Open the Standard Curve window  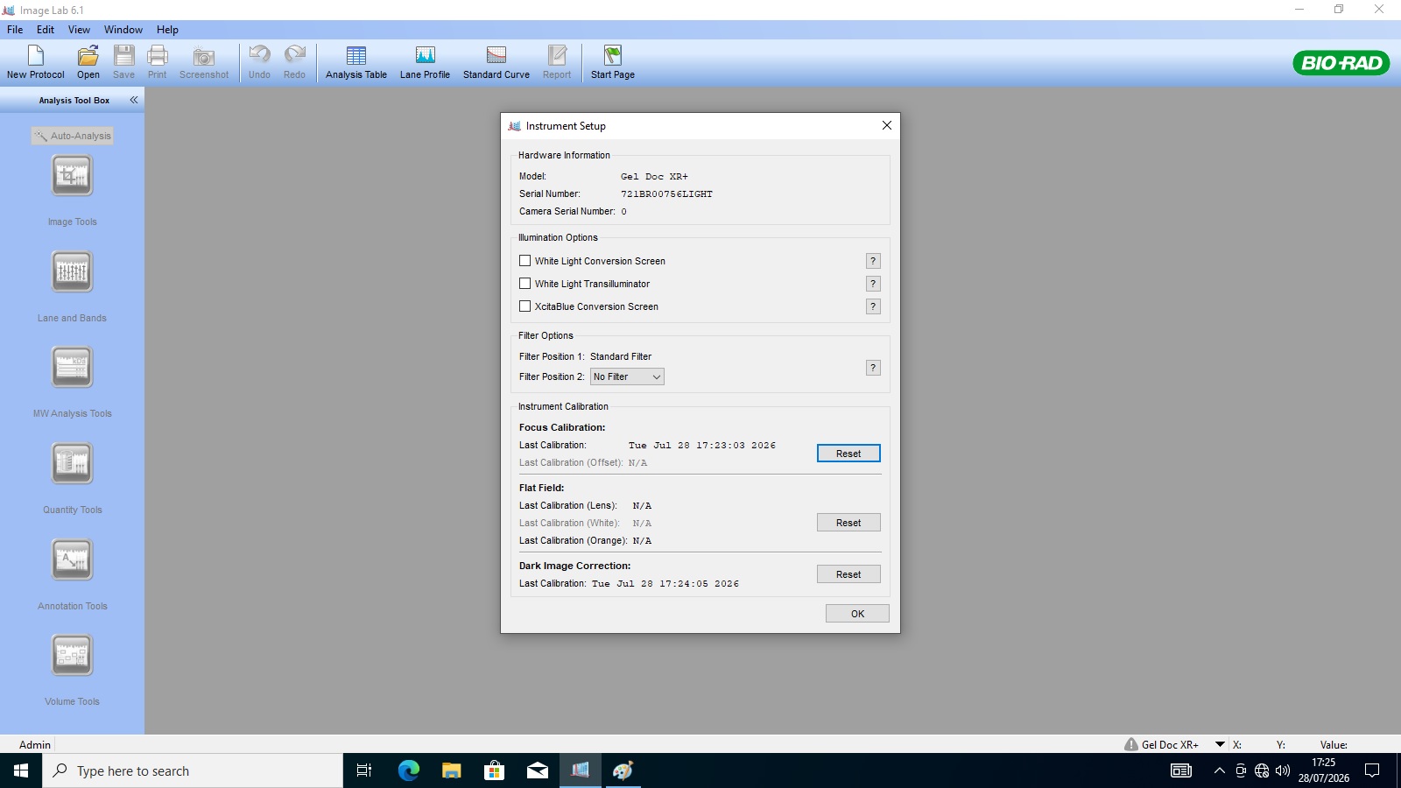[496, 62]
